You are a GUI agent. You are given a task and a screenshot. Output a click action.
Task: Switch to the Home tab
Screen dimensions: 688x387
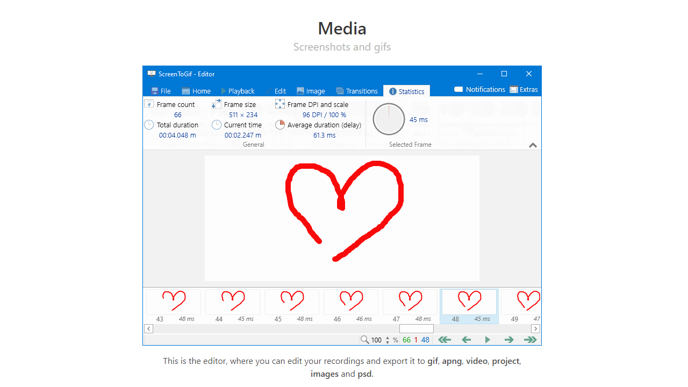pos(196,91)
